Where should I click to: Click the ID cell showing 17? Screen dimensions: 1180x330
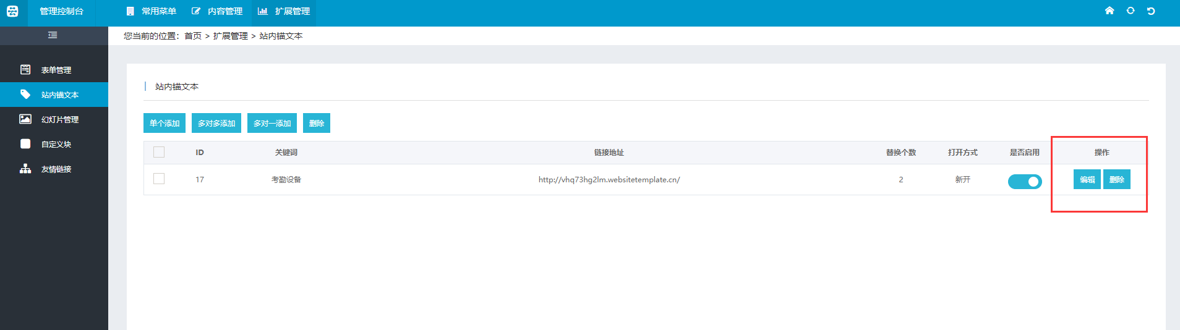click(x=200, y=179)
